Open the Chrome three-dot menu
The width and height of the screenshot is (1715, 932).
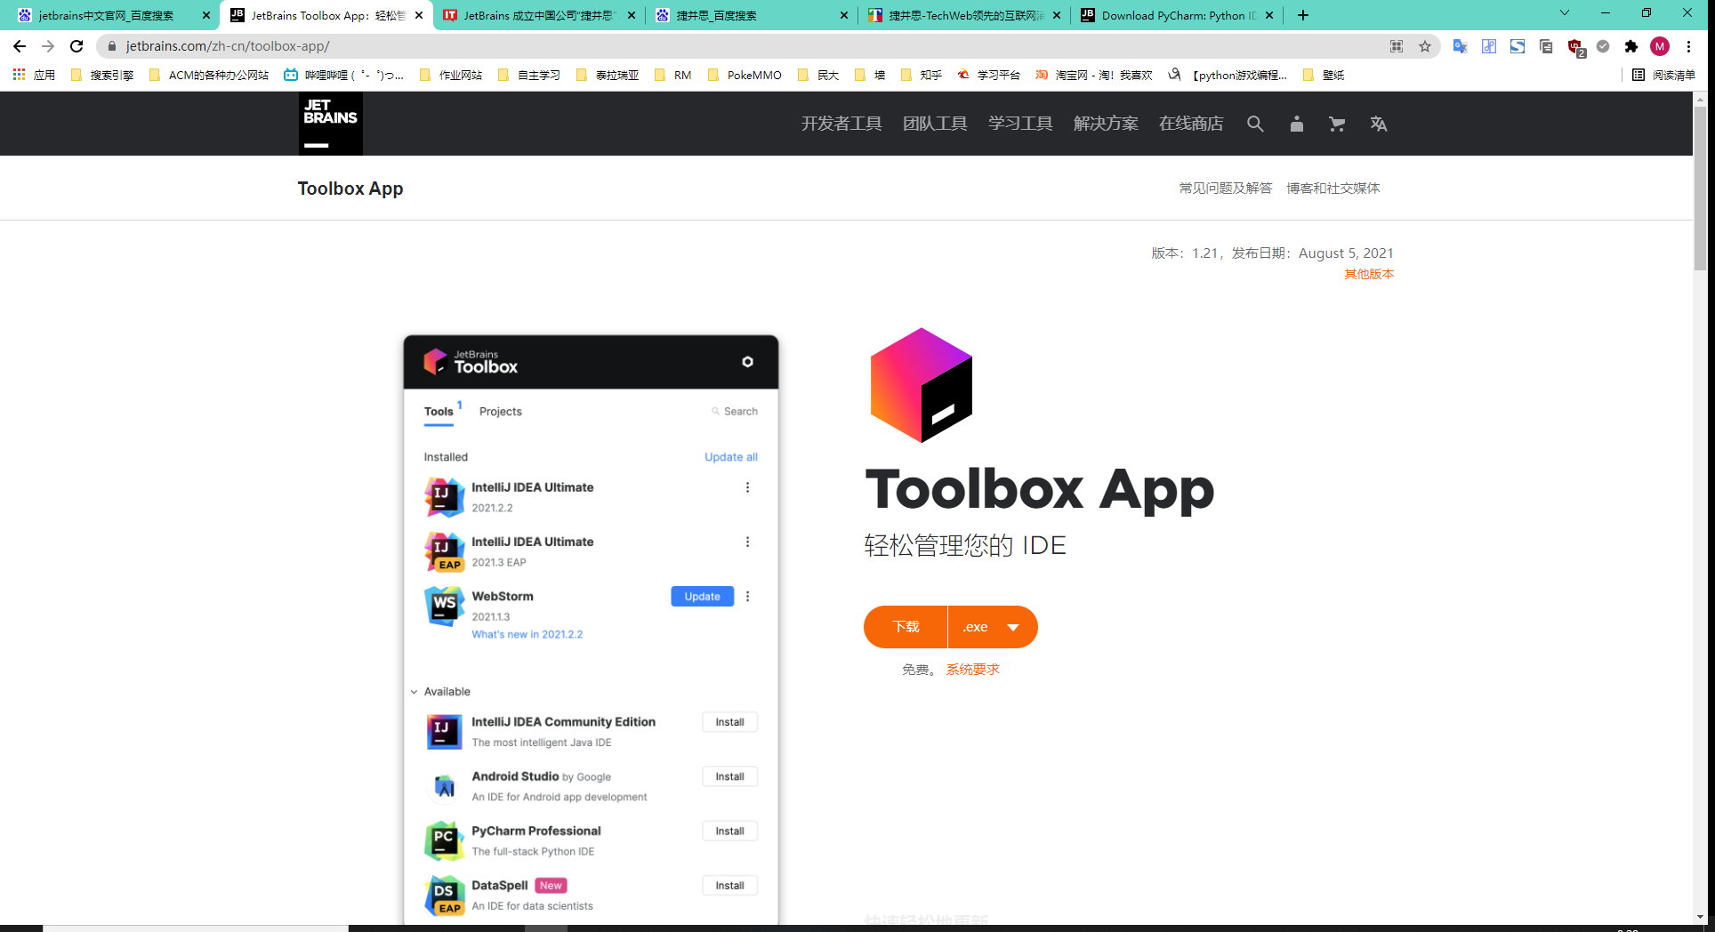click(x=1688, y=46)
